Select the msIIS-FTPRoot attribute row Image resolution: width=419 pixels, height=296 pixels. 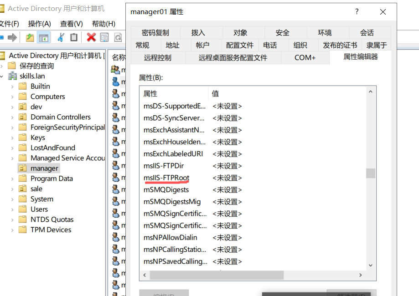pos(166,178)
